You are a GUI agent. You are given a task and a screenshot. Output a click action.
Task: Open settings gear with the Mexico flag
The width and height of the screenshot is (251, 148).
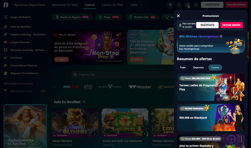[x=188, y=5]
